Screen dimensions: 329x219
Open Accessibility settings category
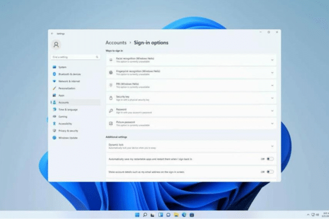(75, 124)
